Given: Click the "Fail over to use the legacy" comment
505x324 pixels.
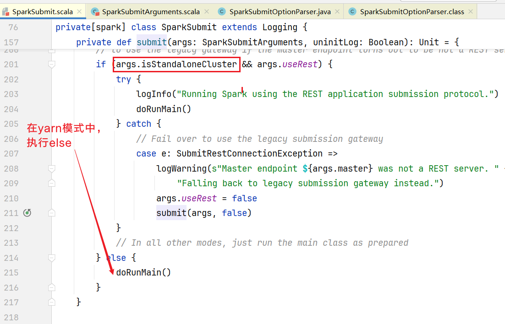Looking at the screenshot, I should pyautogui.click(x=259, y=139).
